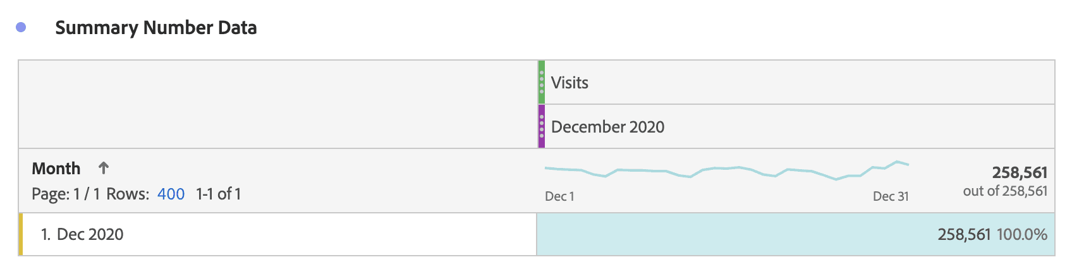This screenshot has width=1072, height=274.
Task: Click the Summary Number Data title
Action: click(x=155, y=28)
